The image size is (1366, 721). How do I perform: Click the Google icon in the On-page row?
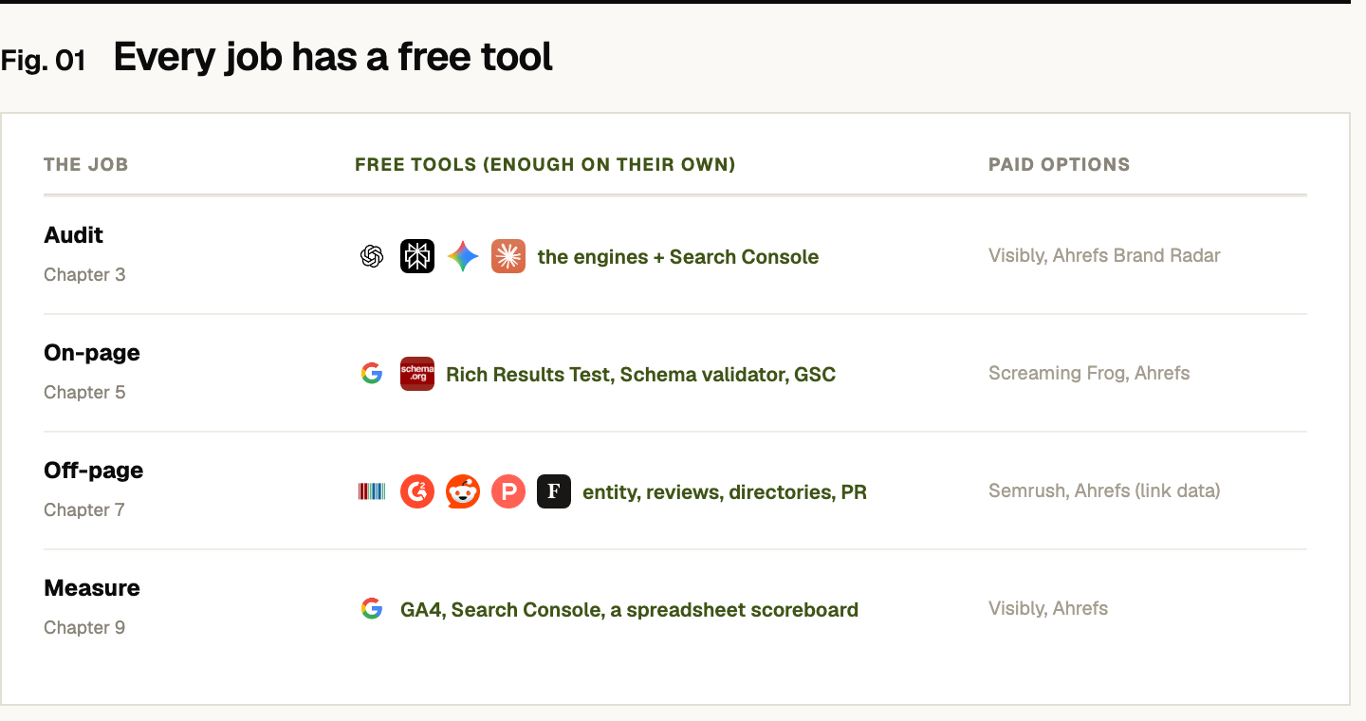click(x=372, y=374)
